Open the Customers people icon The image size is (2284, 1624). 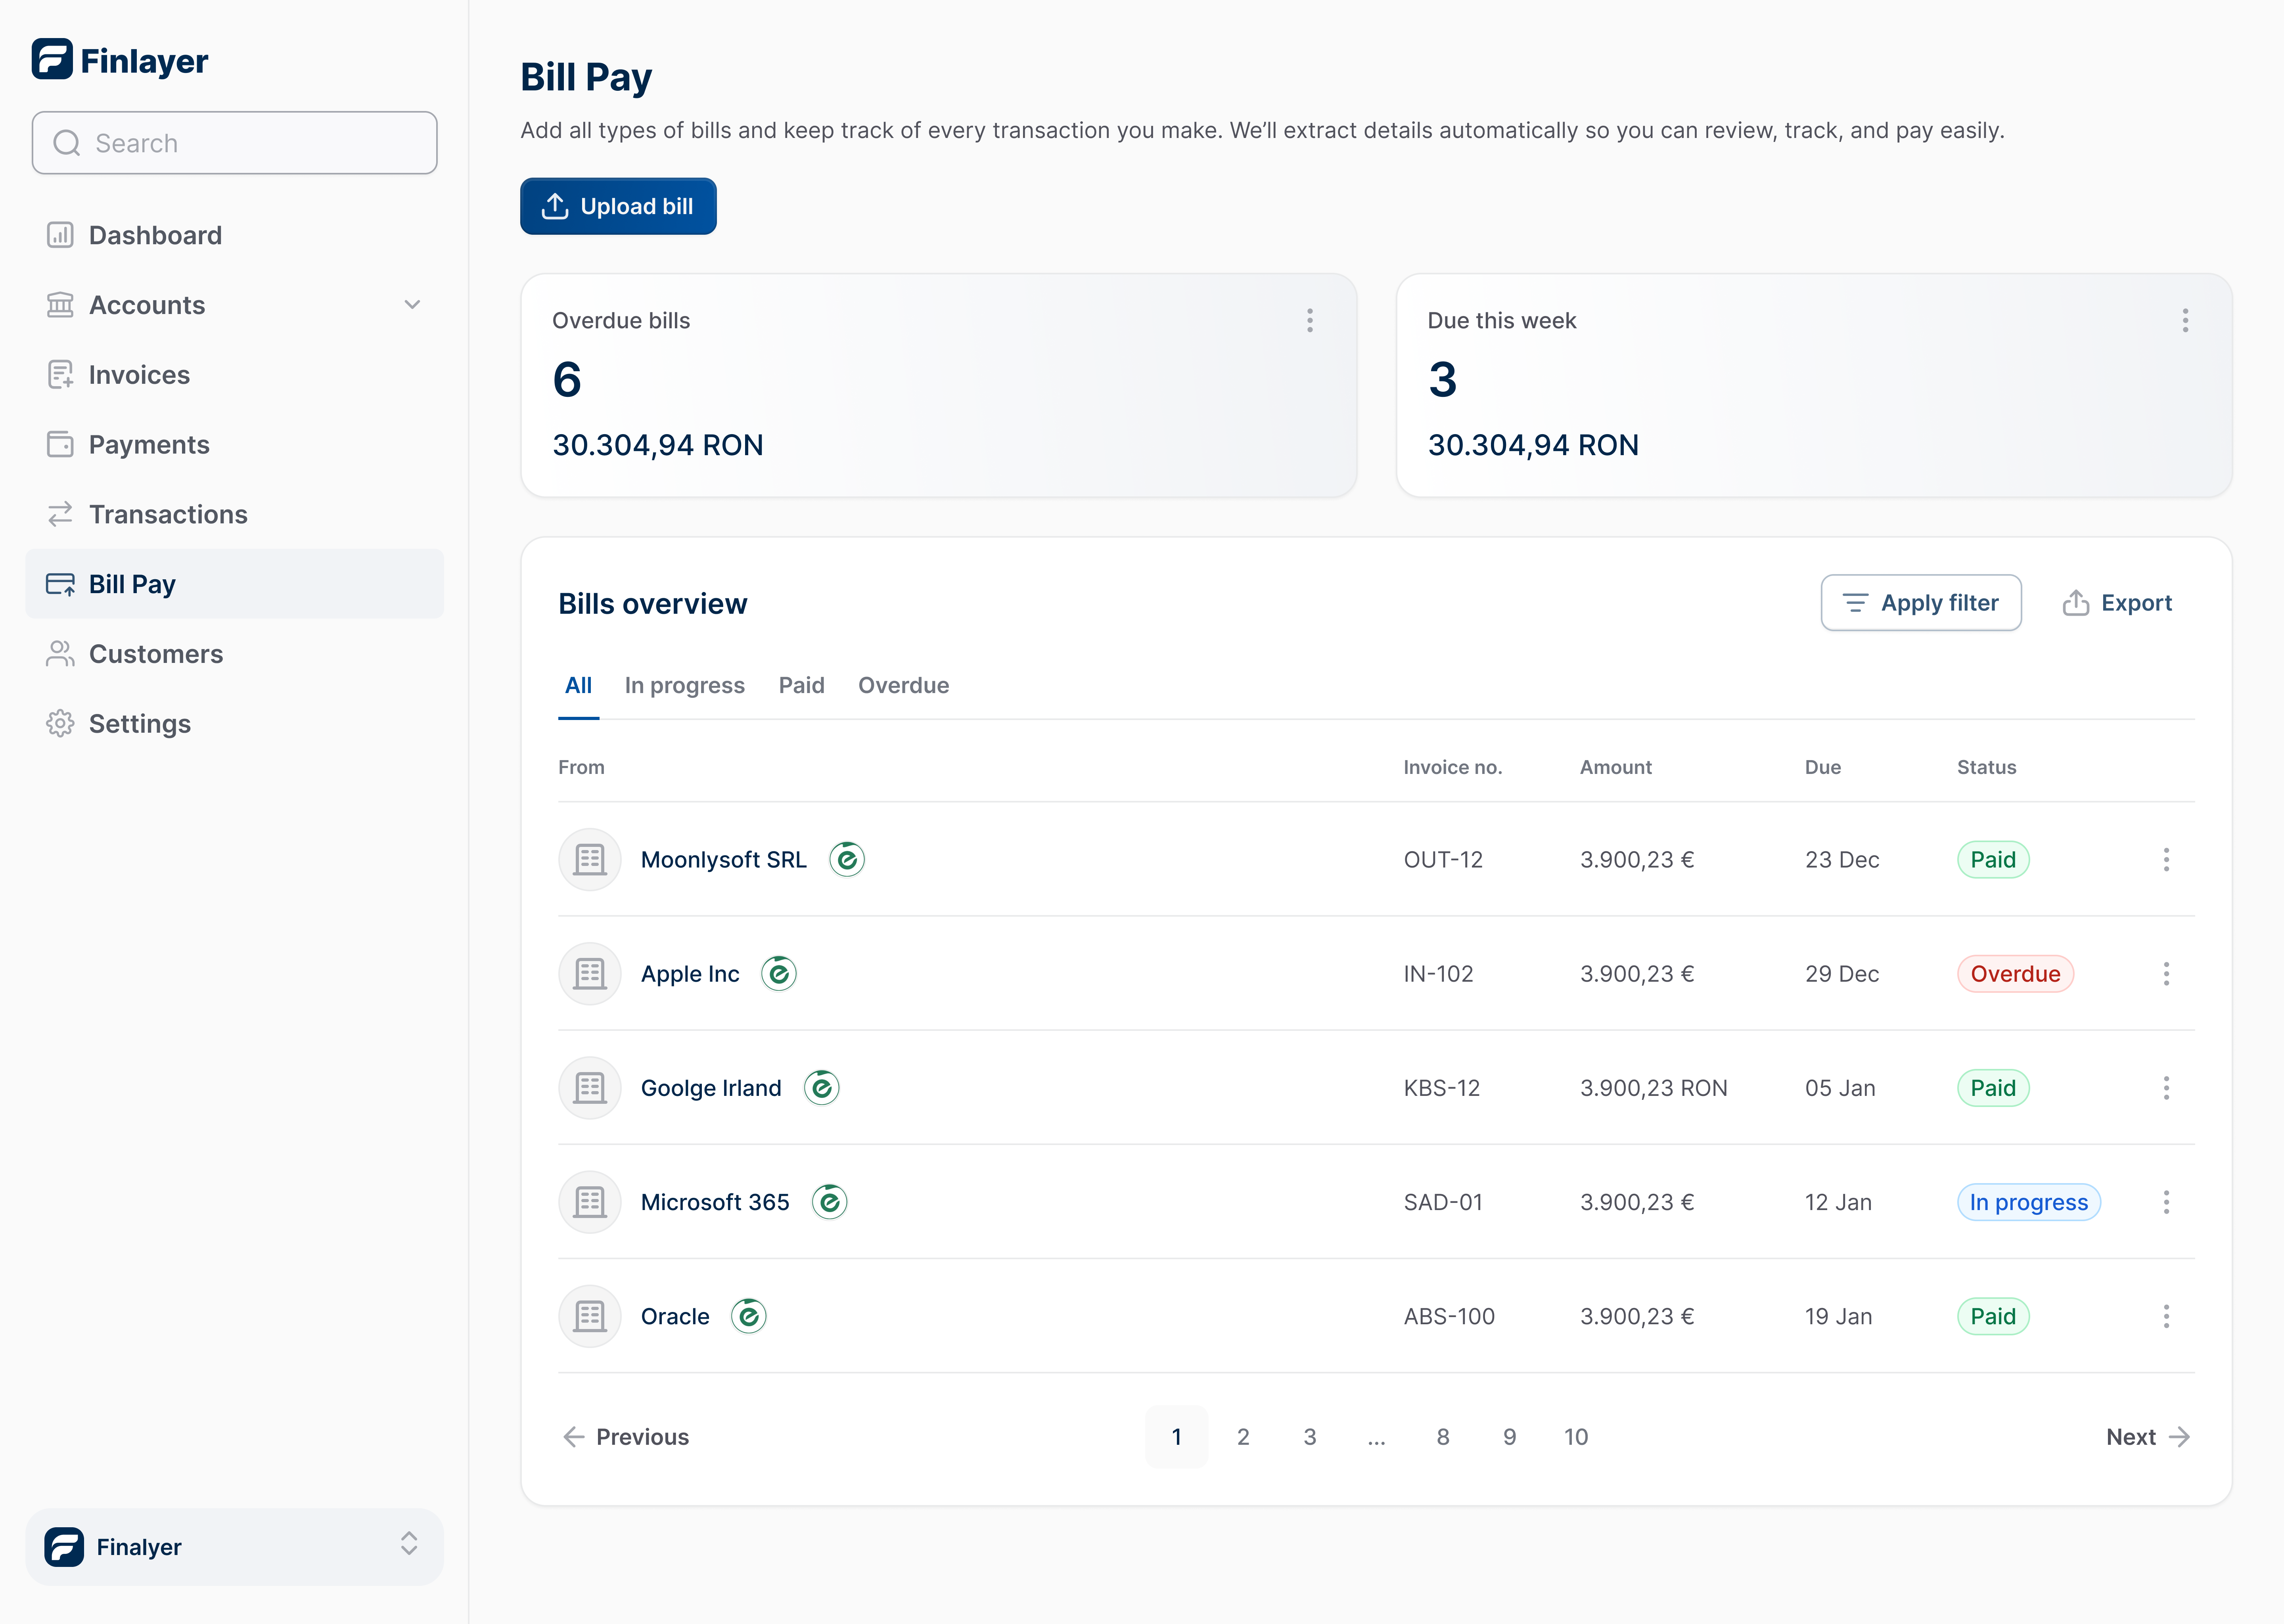pos(60,654)
